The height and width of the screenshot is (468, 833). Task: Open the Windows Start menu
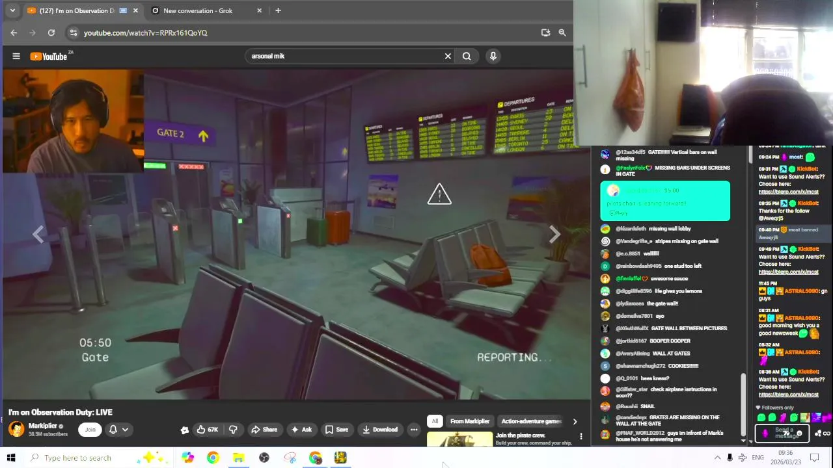[x=11, y=458]
